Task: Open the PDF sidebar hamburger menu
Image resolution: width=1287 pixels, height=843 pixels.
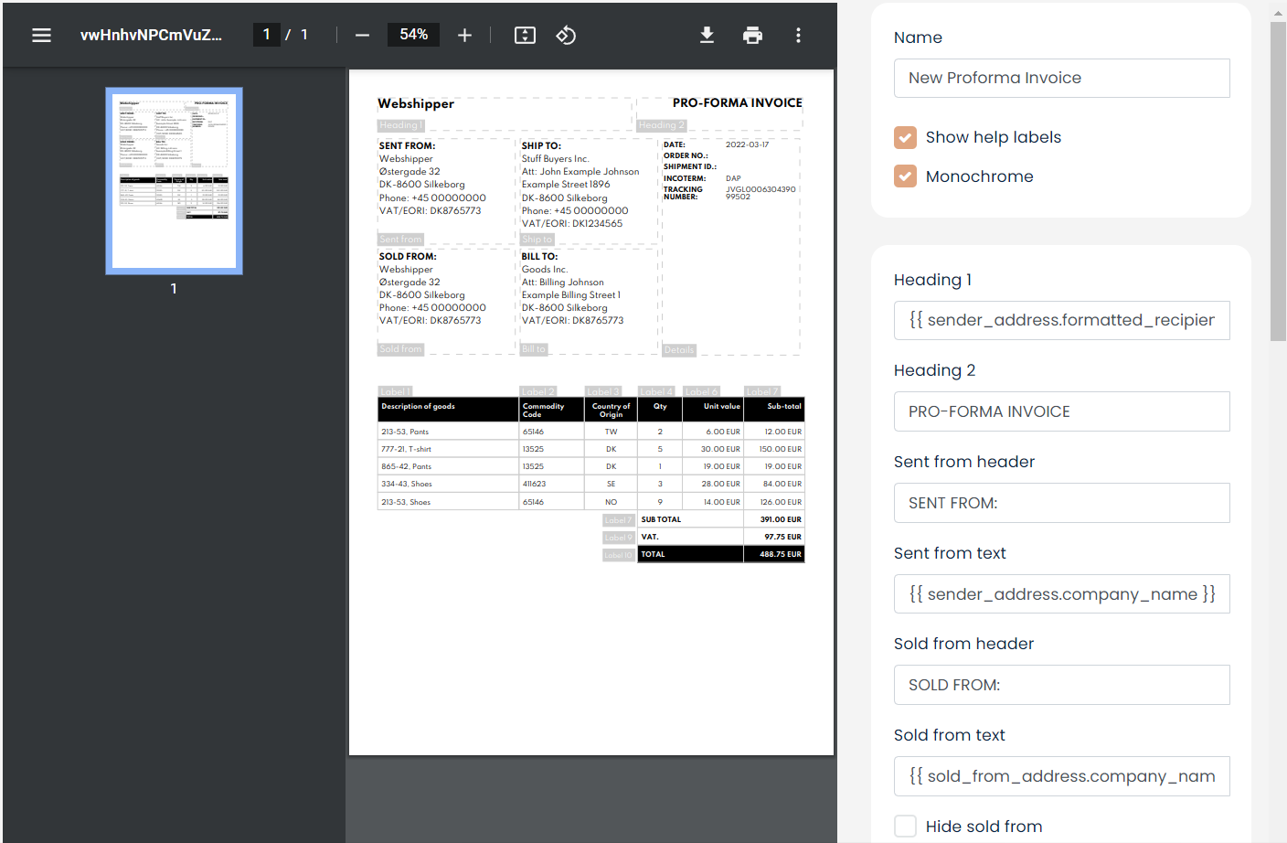Action: (x=41, y=35)
